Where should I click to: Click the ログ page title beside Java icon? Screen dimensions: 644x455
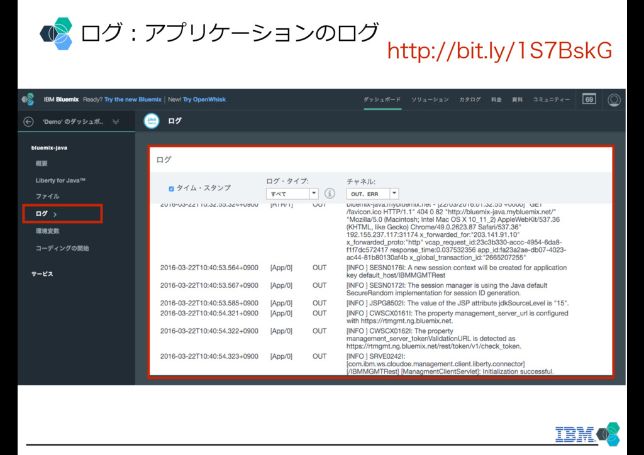tap(174, 121)
